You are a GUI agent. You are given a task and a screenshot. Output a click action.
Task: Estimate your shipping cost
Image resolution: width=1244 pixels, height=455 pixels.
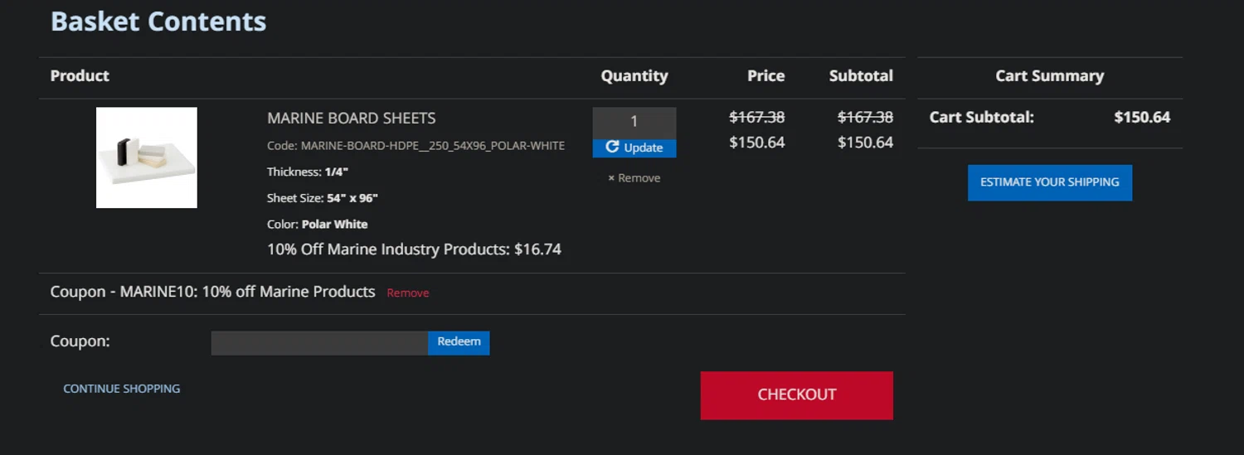1050,182
